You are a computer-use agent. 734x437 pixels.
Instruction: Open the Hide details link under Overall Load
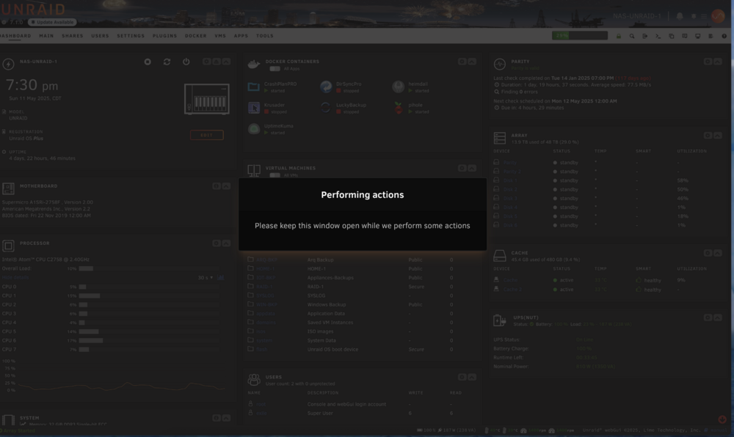(15, 278)
